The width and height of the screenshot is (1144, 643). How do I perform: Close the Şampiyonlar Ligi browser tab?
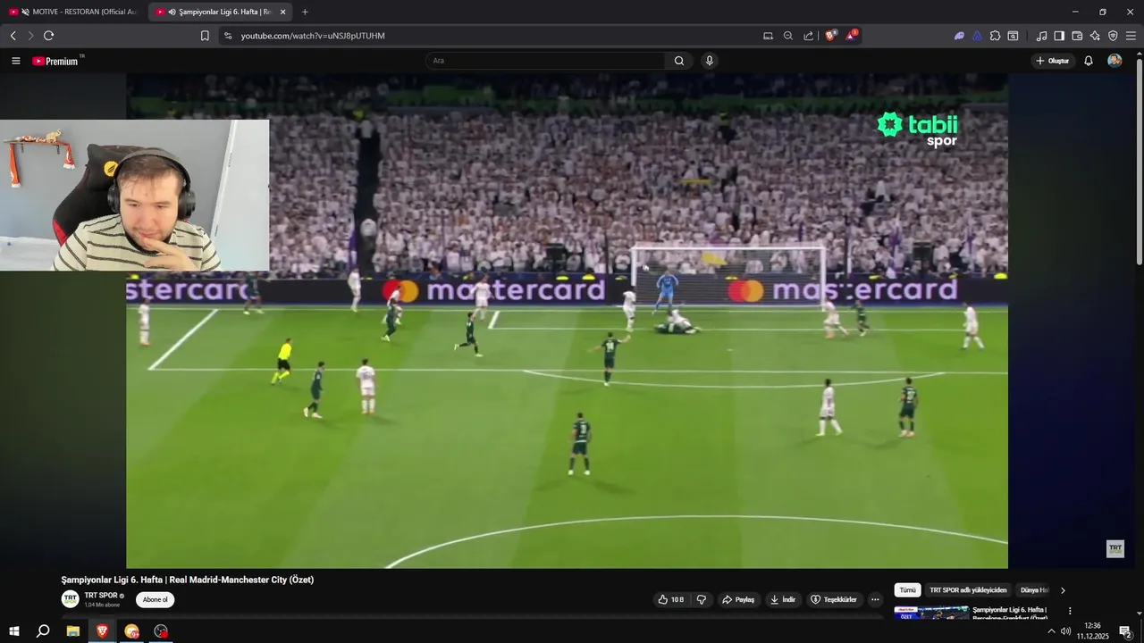[x=283, y=12]
